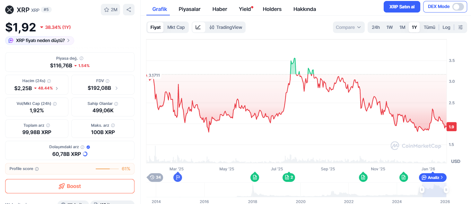Open the document marker labeled 2

click(x=289, y=177)
